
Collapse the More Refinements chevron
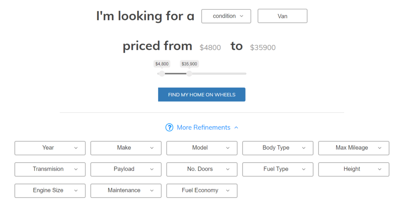point(236,127)
